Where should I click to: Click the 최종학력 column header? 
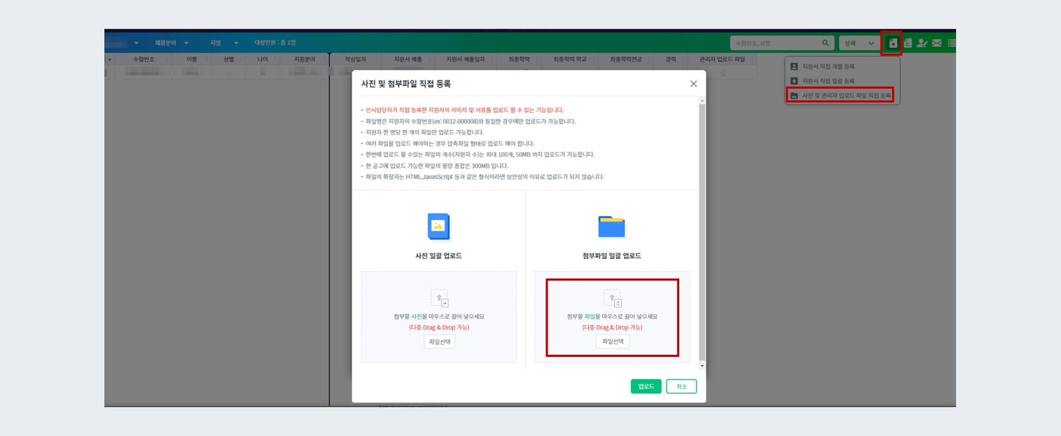[519, 59]
